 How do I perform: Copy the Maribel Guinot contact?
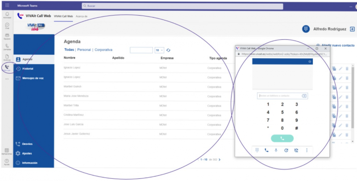point(334,87)
